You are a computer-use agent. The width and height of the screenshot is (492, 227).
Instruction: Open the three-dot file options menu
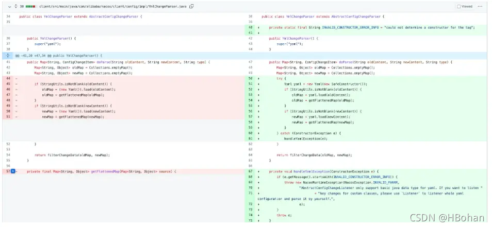point(480,6)
